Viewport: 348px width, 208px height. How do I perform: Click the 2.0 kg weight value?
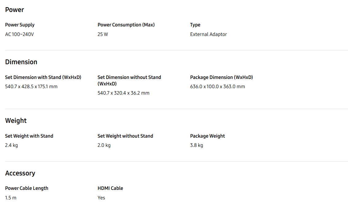point(104,145)
